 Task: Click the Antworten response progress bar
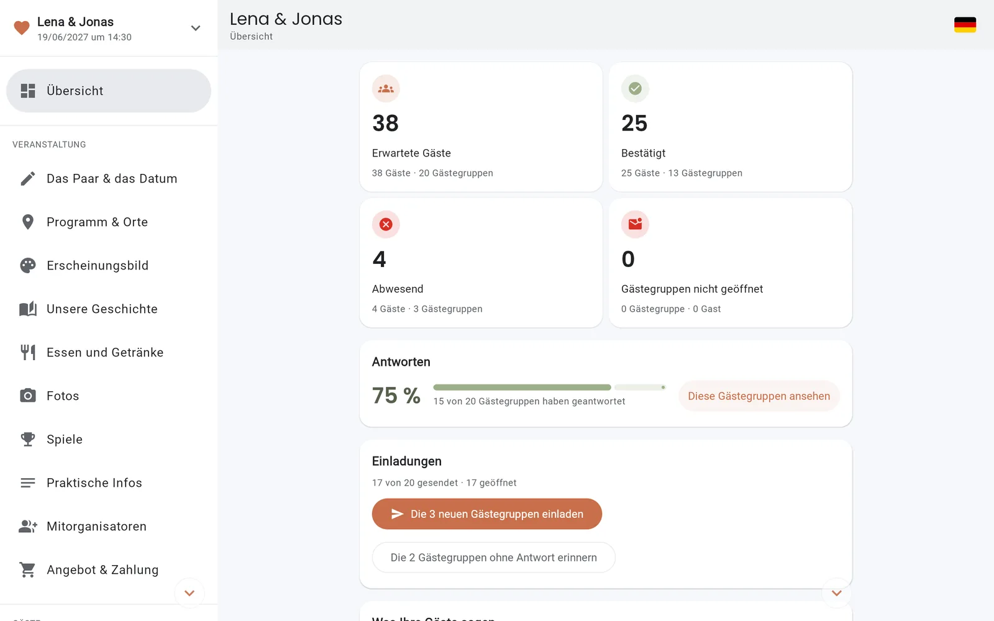pos(549,388)
